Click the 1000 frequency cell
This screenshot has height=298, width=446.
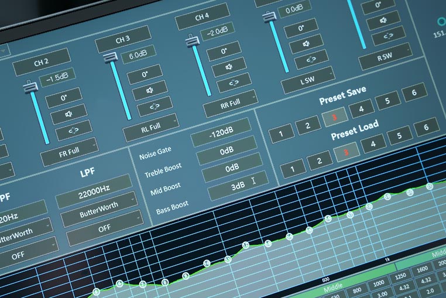click(x=379, y=284)
